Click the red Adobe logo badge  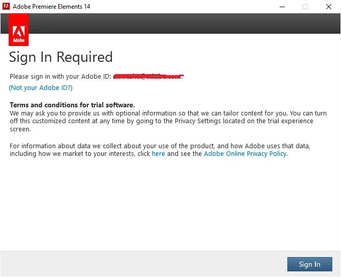pos(19,30)
